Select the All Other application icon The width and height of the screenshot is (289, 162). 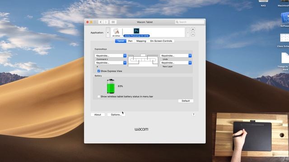117,32
